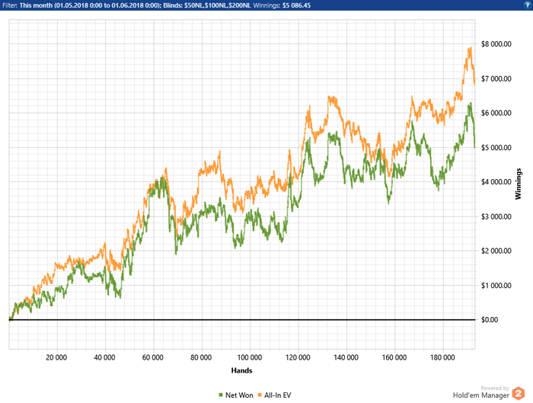Click the filter description text in header

pos(126,5)
